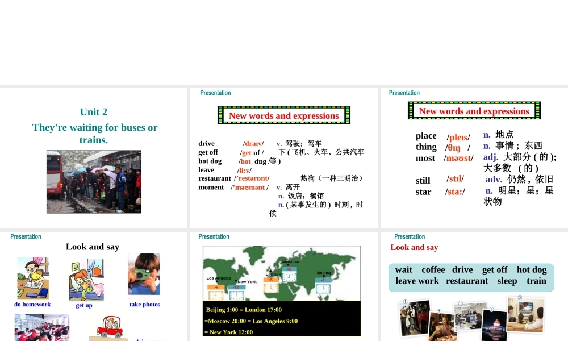Screen dimensions: 568x341
Task: Select the '= New York 12:00' line
Action: [x=228, y=332]
